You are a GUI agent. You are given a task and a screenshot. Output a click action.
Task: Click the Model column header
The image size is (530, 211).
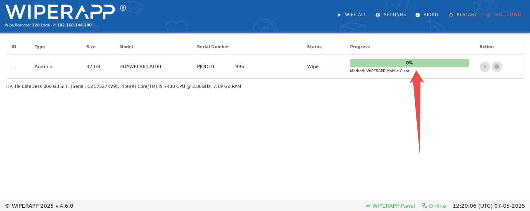[x=126, y=47]
